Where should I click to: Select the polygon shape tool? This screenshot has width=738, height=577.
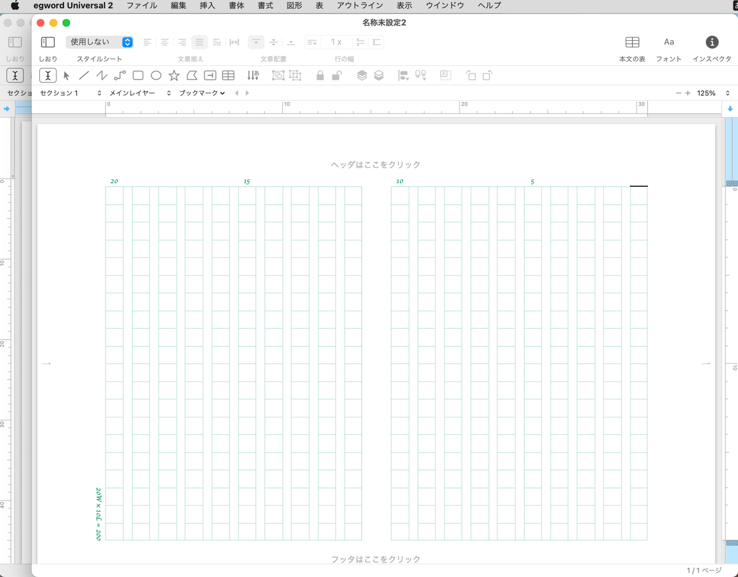coord(192,76)
